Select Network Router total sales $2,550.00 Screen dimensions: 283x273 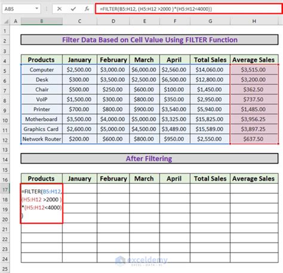click(210, 139)
